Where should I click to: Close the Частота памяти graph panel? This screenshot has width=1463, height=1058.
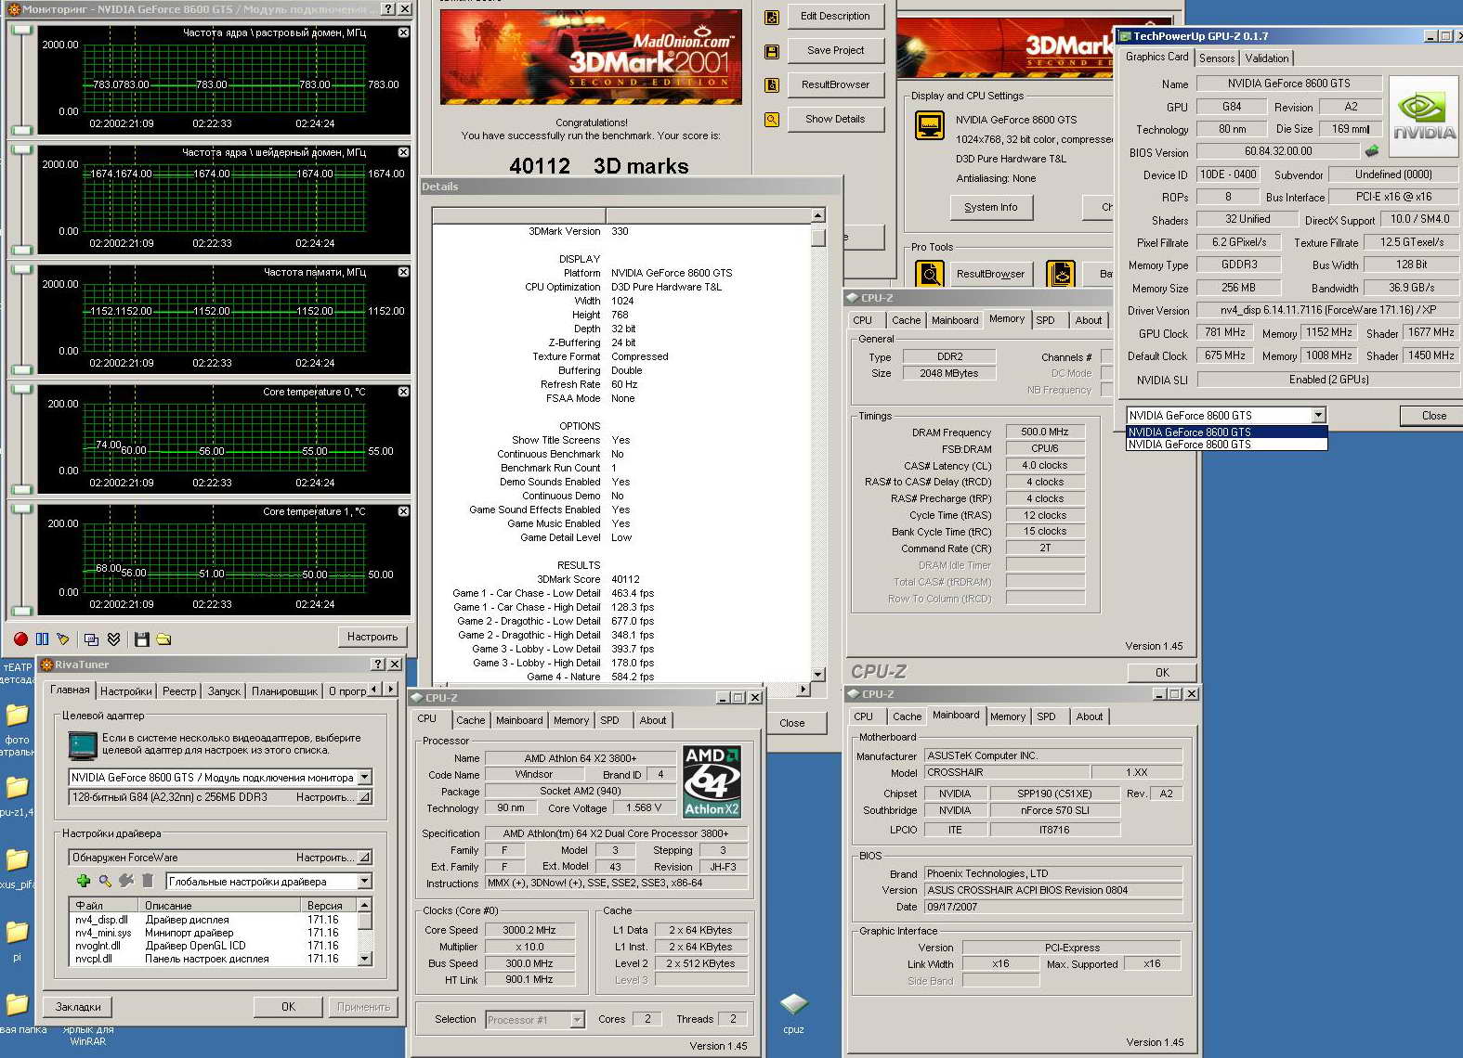403,272
